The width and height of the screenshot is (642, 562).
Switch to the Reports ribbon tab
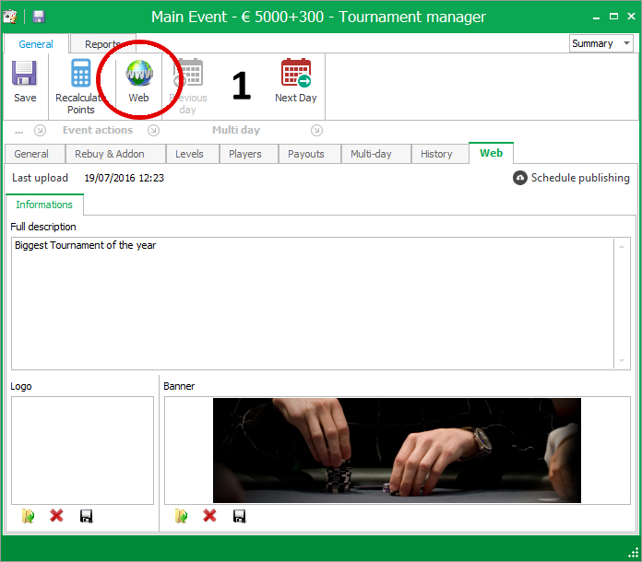102,44
